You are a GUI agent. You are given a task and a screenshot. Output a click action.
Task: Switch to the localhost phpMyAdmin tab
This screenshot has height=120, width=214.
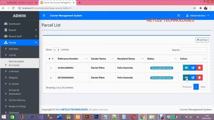20,3
